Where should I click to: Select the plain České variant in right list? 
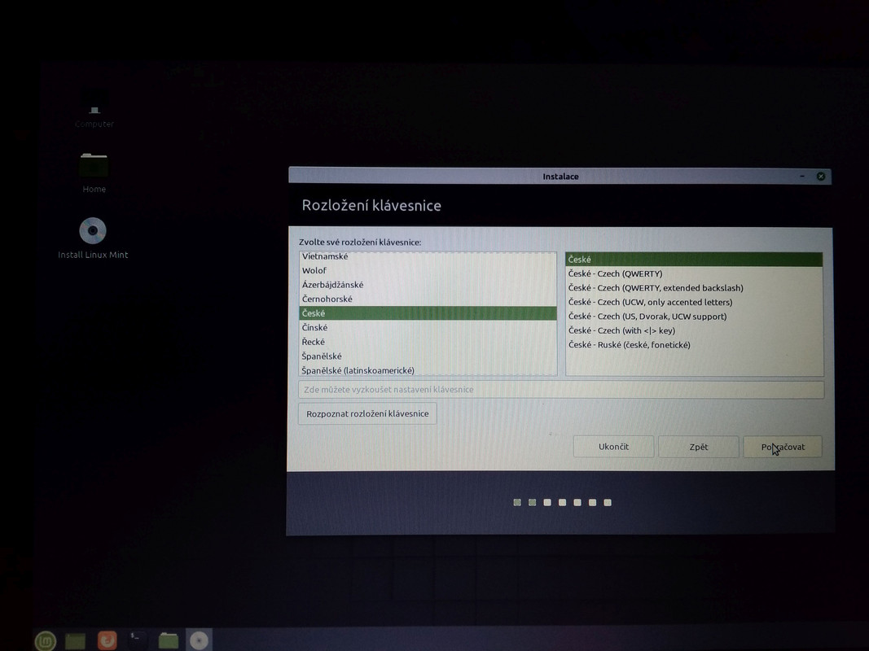click(x=694, y=260)
